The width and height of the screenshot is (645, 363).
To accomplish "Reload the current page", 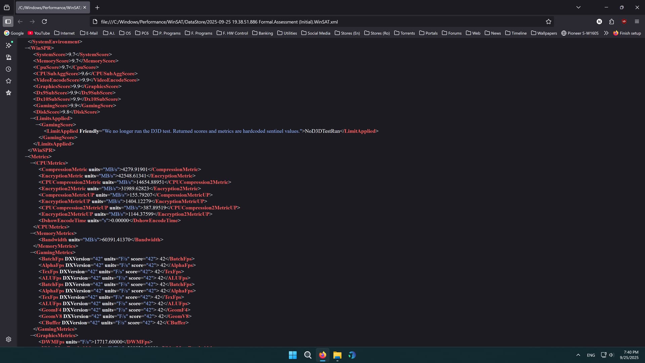I will point(44,22).
